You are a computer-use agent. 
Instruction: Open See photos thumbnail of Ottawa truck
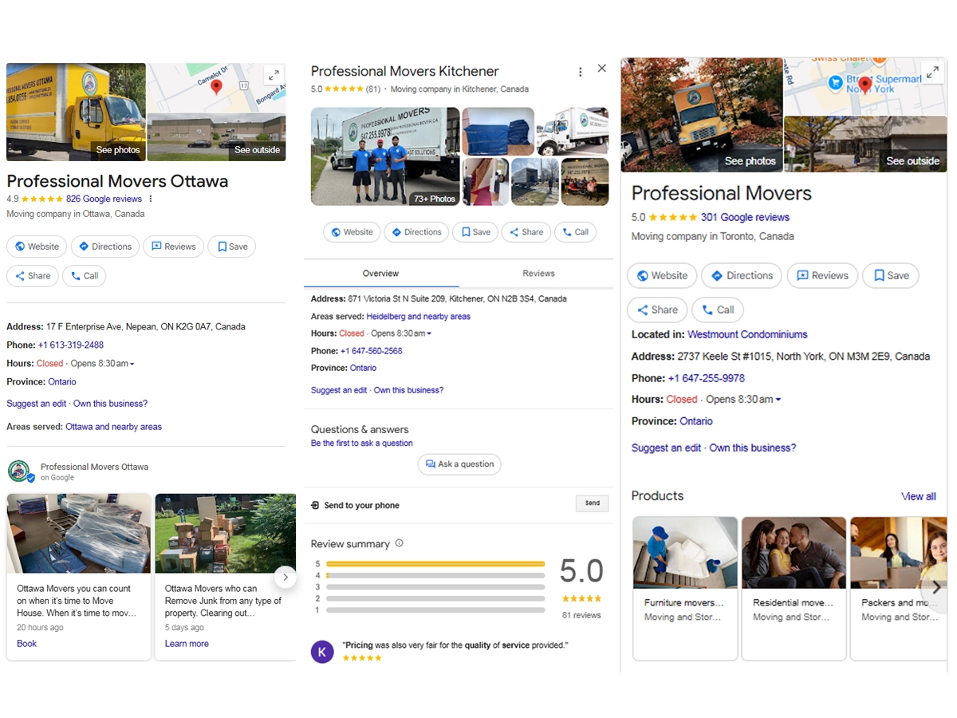76,112
